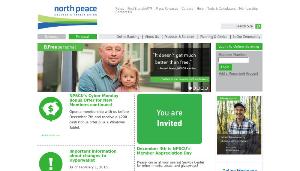This screenshot has height=171, width=300.
Task: Open the Careers page
Action: point(187,9)
